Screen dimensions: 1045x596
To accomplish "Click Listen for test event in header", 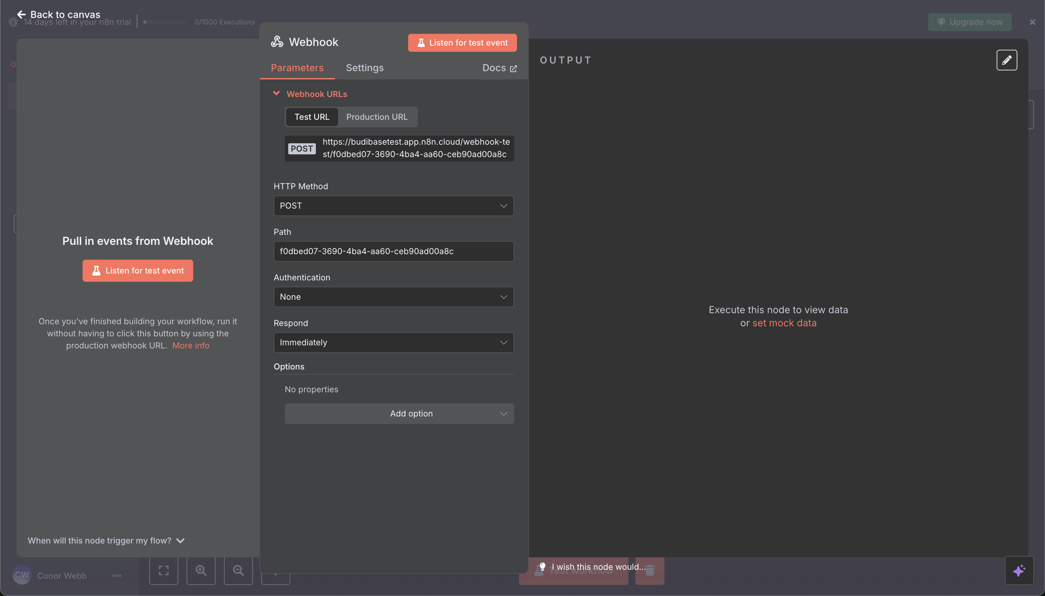I will tap(462, 43).
